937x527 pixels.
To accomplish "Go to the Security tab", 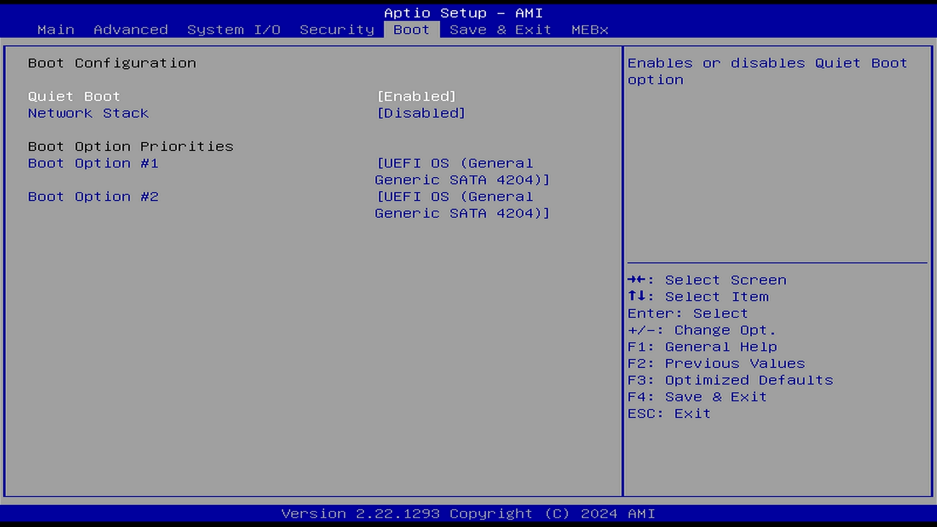I will (337, 30).
